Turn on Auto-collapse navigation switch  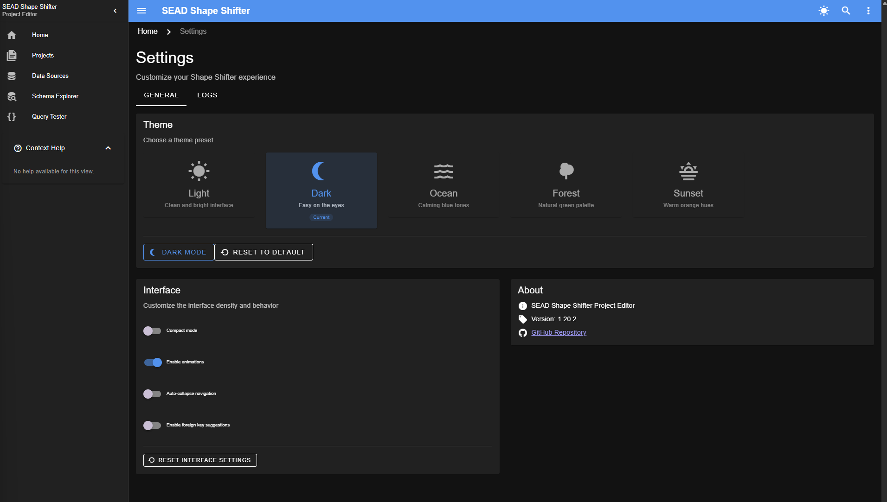click(152, 394)
